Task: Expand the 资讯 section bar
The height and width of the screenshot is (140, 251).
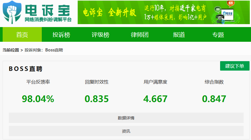Action: pyautogui.click(x=126, y=131)
